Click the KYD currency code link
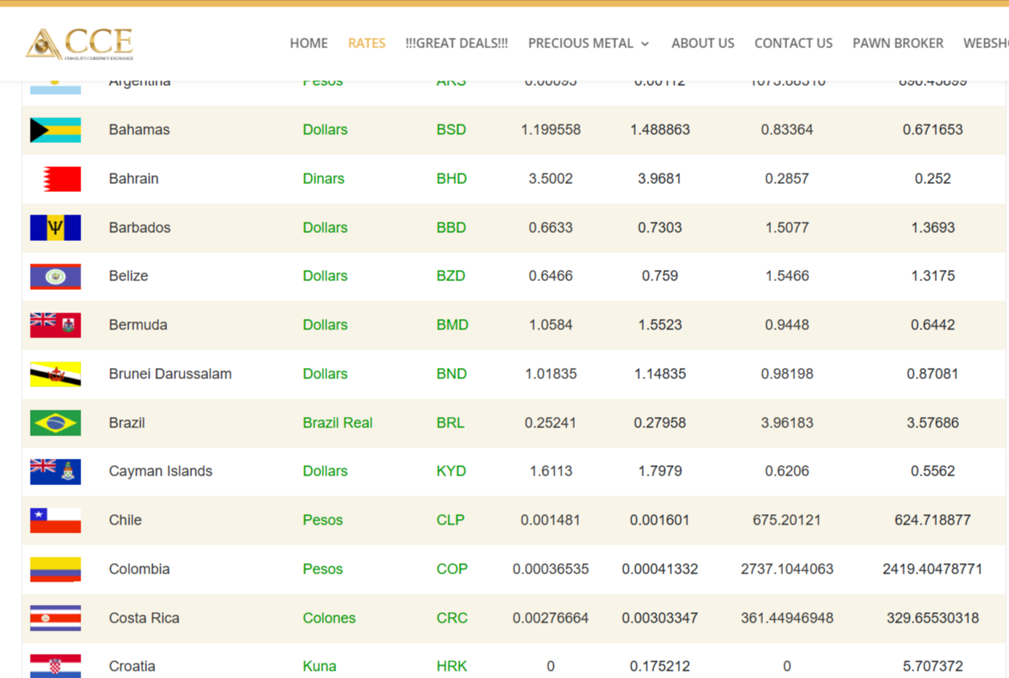1009x678 pixels. [451, 471]
